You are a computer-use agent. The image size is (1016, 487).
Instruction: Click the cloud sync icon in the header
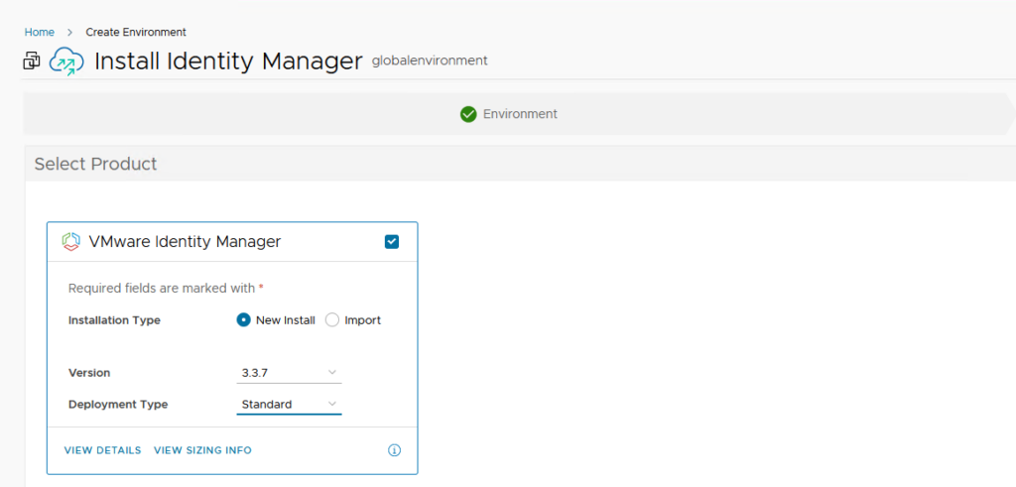click(67, 61)
